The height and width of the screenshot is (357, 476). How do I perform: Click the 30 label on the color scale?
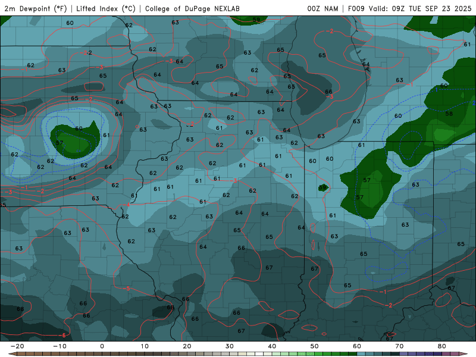[x=230, y=346]
